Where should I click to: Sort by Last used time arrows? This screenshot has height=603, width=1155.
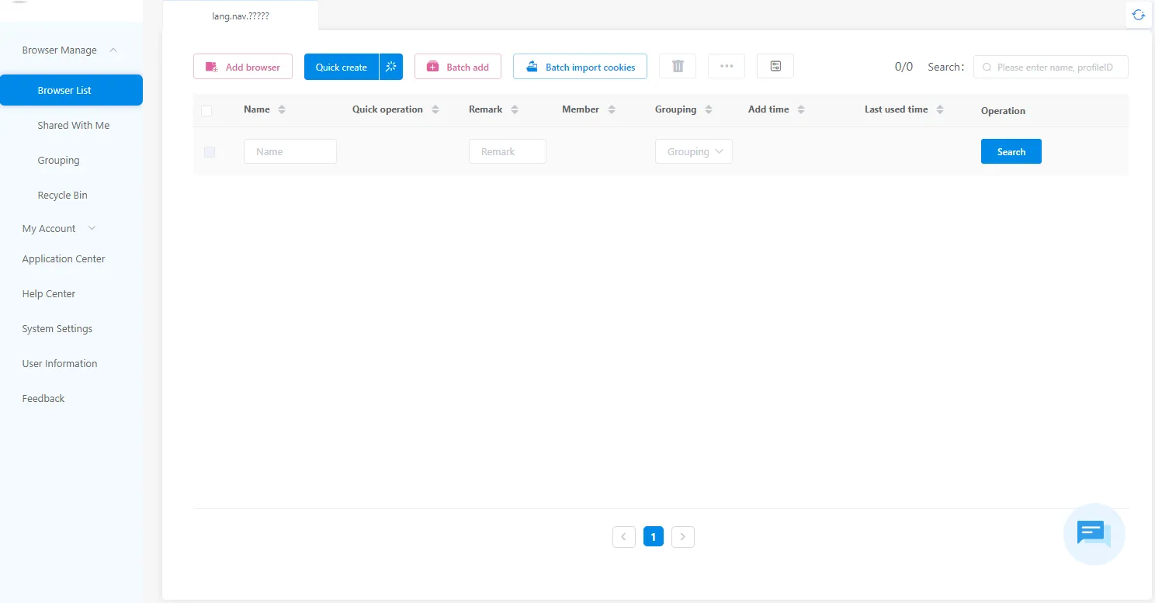click(x=940, y=110)
